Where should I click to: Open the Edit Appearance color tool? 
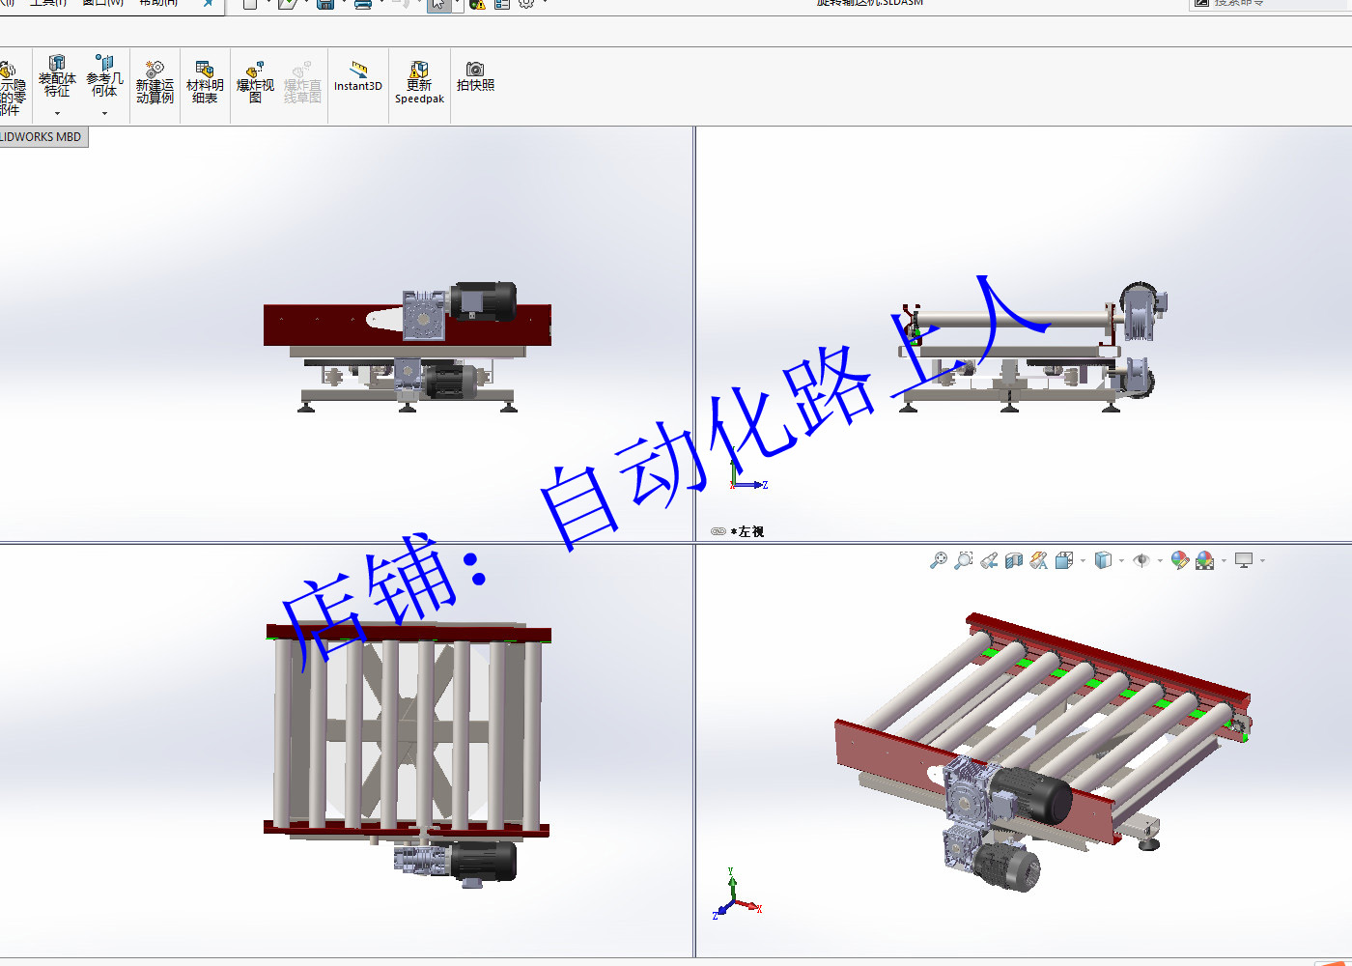coord(1178,560)
